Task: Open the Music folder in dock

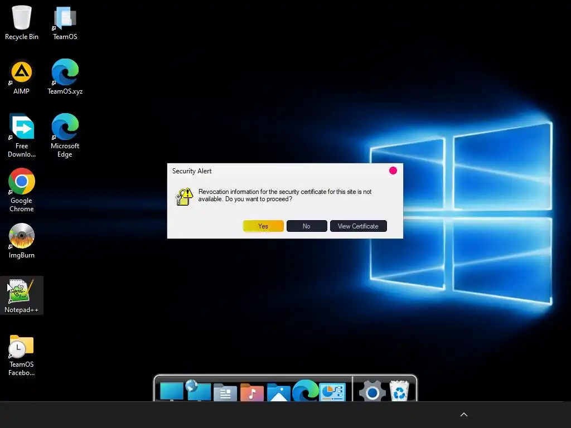Action: 251,392
